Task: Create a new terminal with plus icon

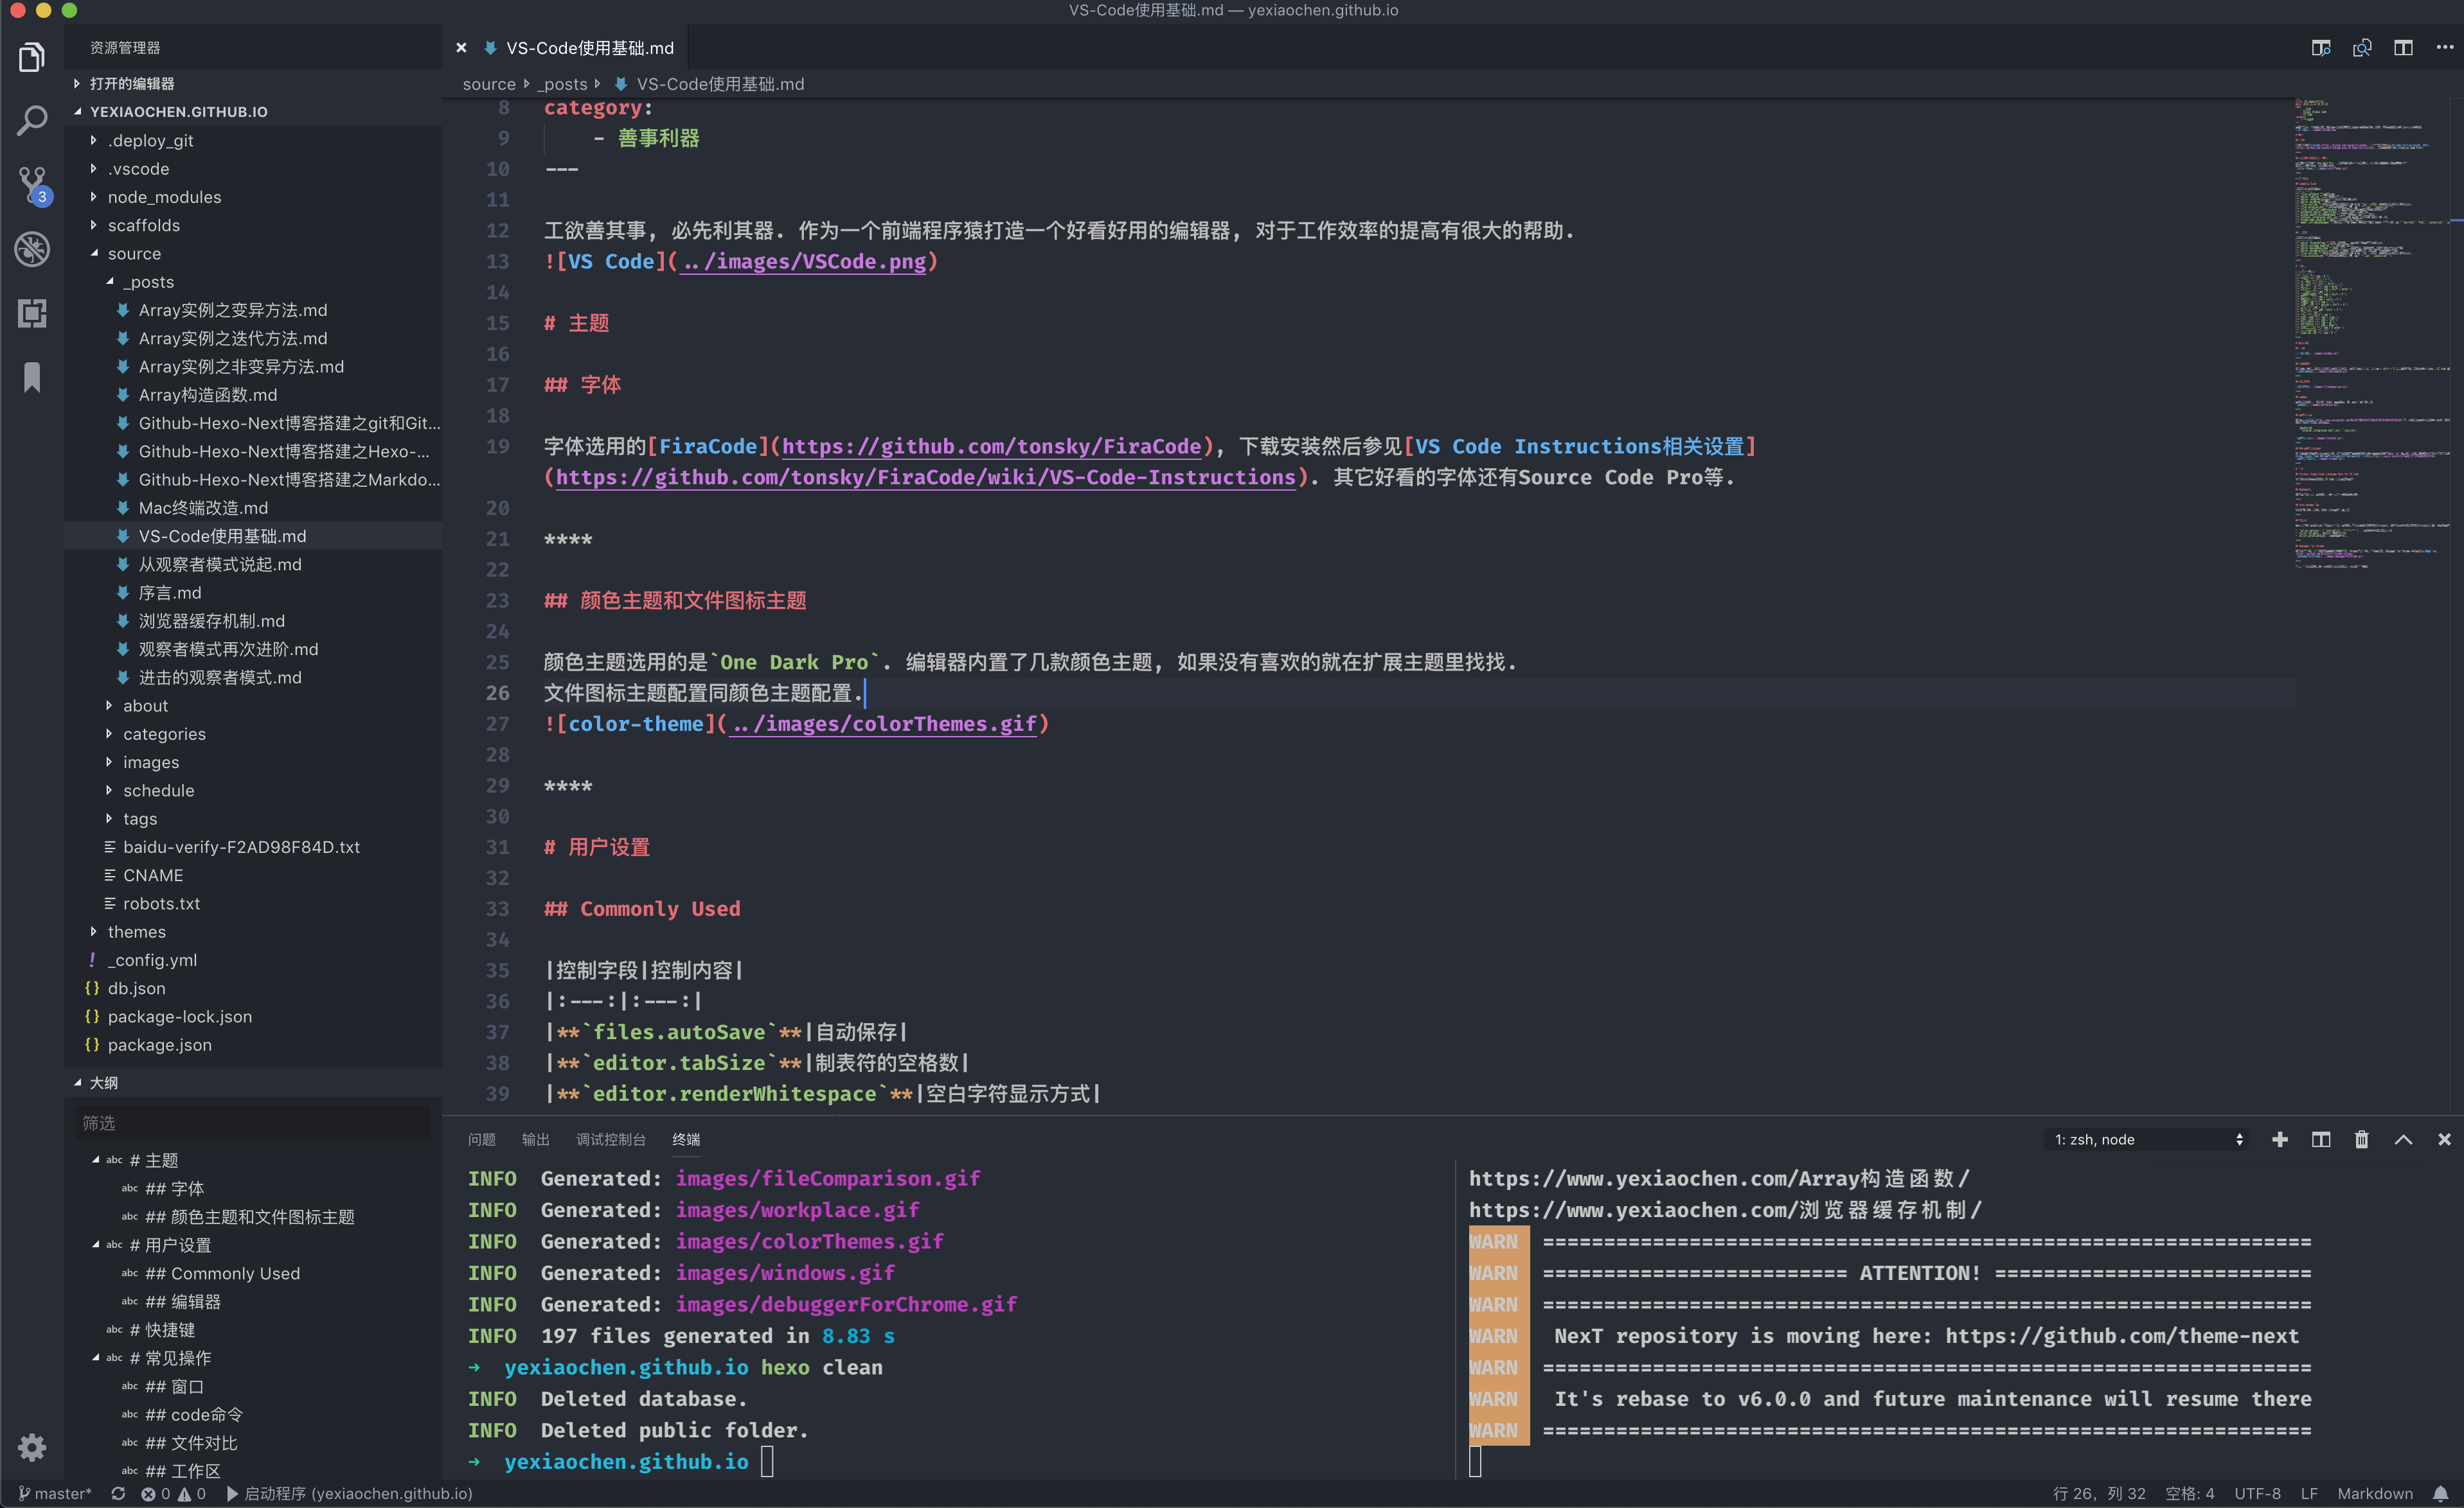Action: (2280, 1139)
